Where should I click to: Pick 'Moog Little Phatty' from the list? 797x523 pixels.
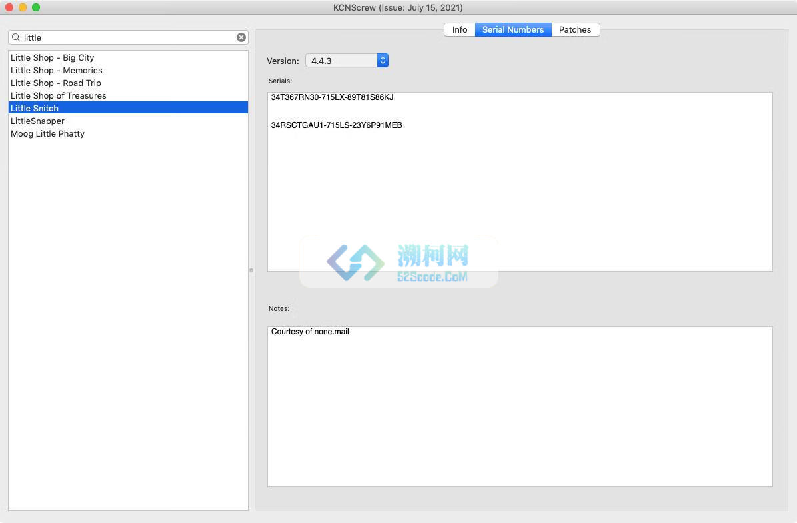[128, 134]
